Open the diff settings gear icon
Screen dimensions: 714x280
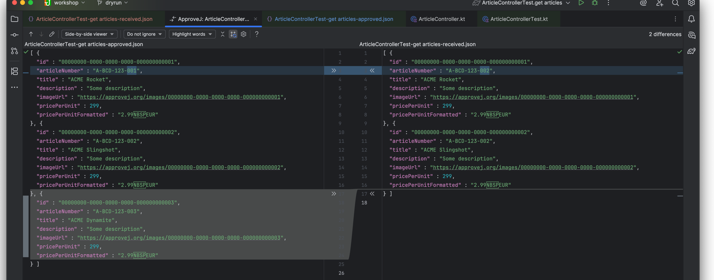[243, 34]
